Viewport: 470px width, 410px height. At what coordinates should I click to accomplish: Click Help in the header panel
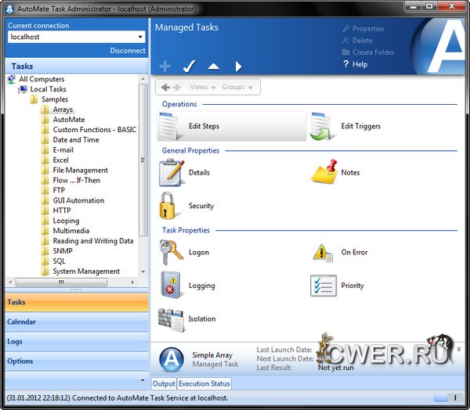pos(360,64)
